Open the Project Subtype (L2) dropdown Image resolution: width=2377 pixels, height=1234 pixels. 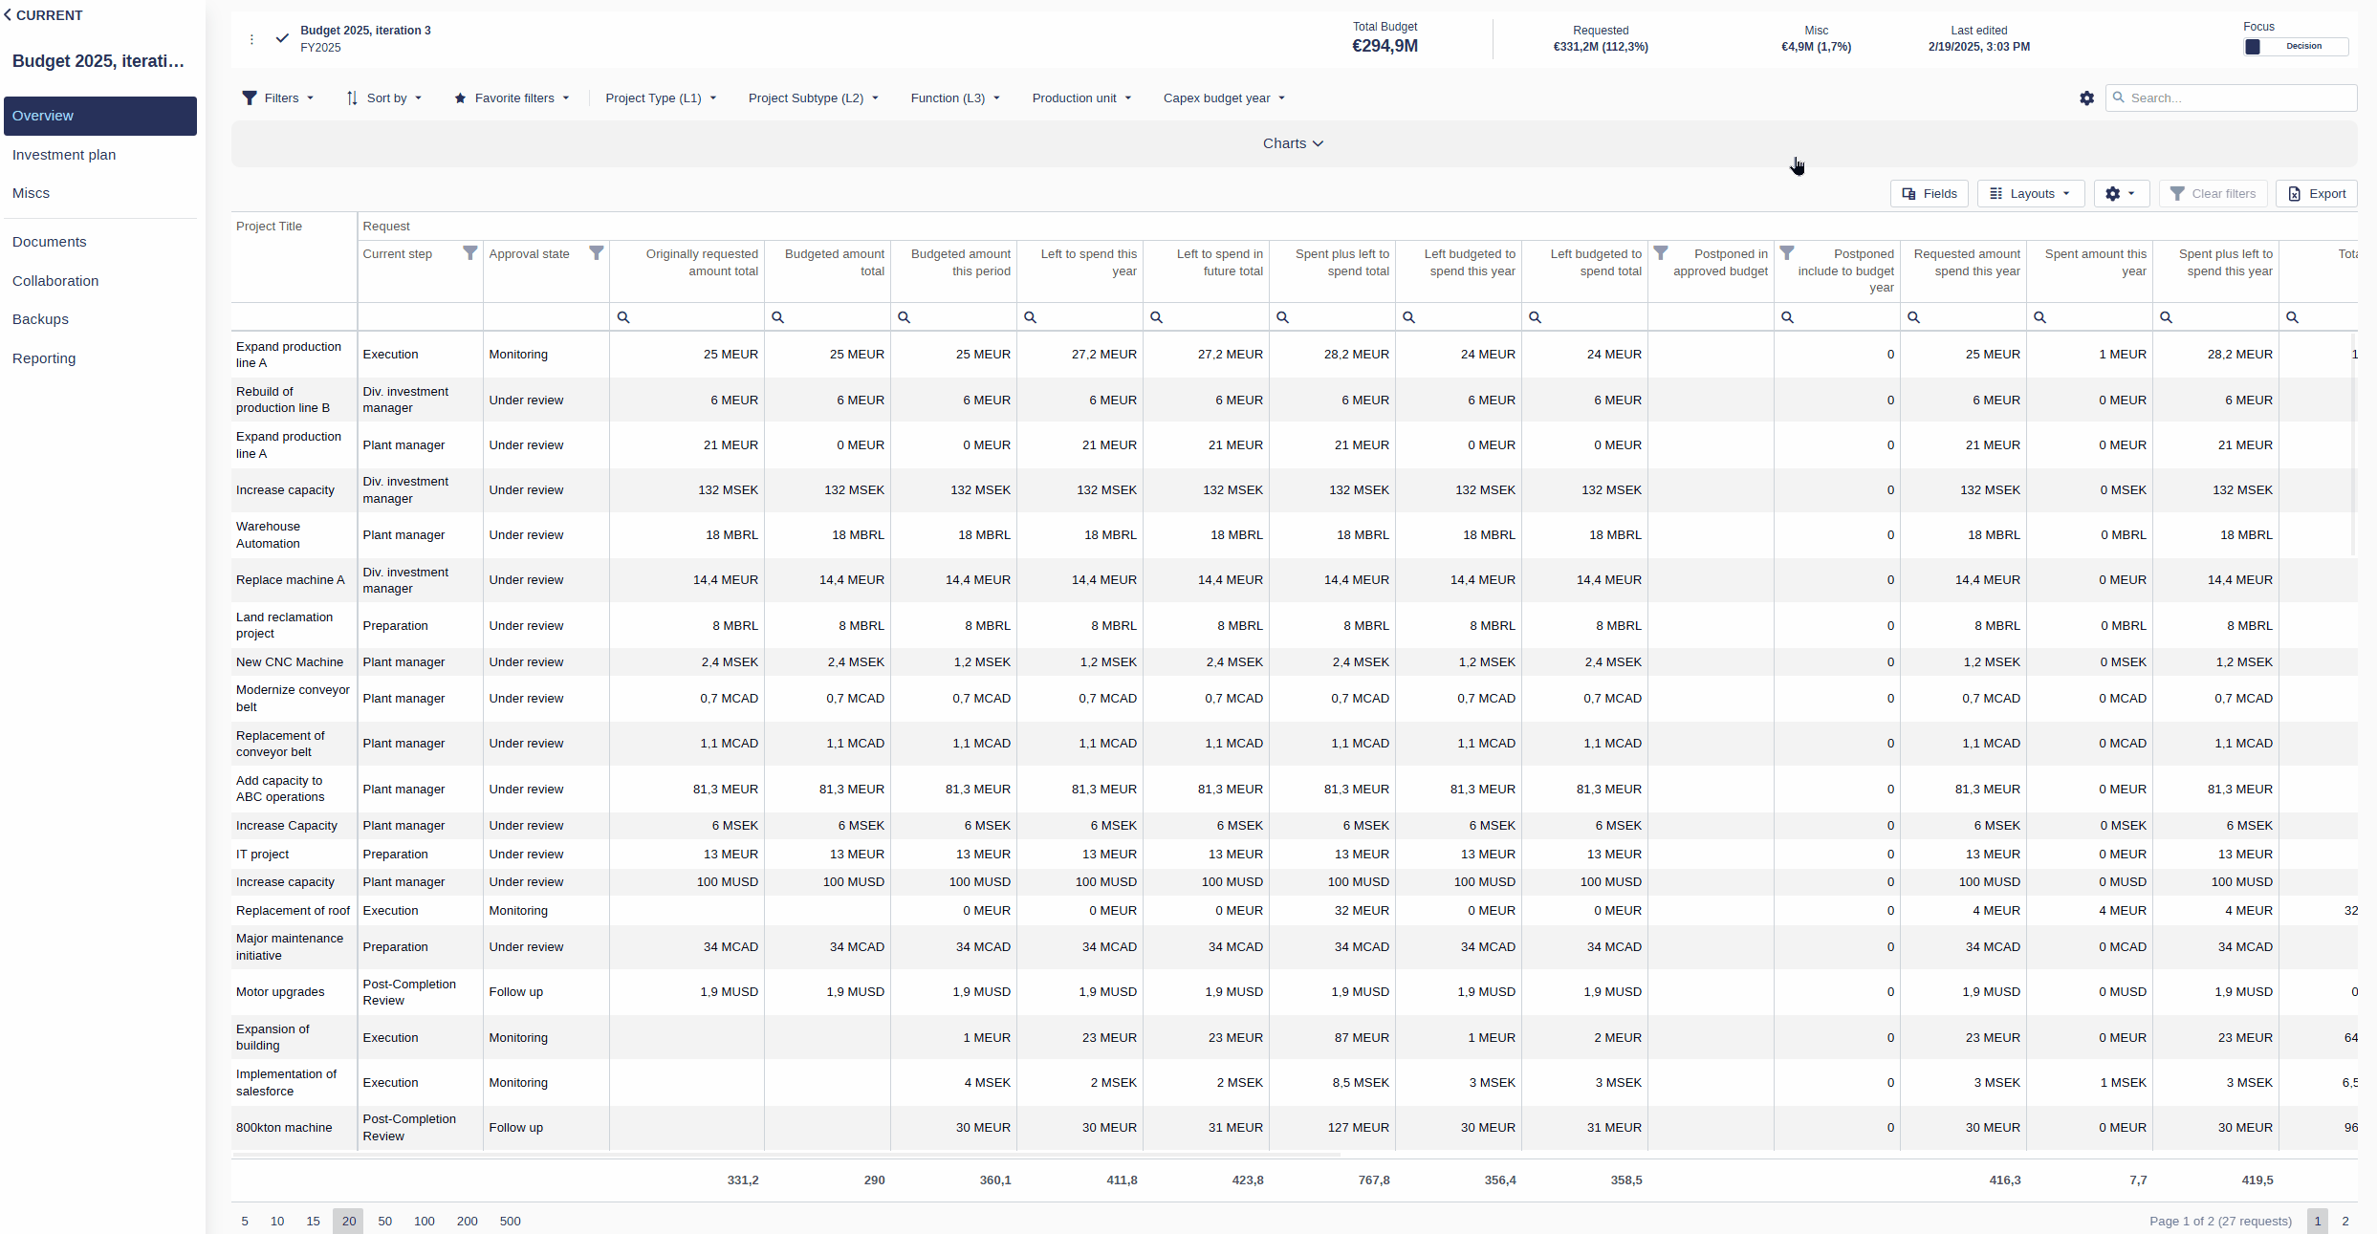(814, 98)
